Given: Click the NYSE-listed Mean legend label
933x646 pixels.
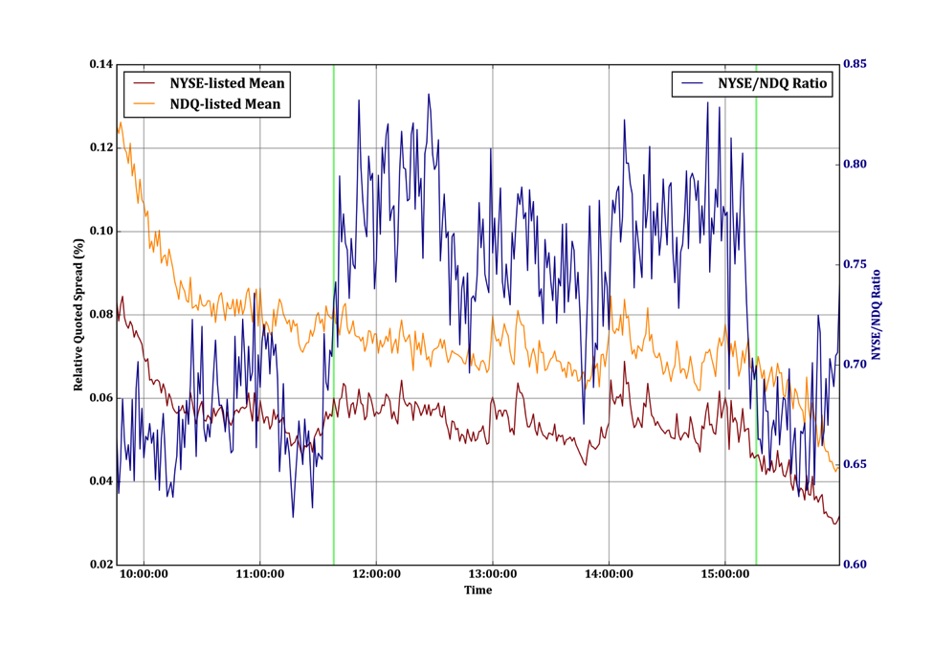Looking at the screenshot, I should point(227,83).
